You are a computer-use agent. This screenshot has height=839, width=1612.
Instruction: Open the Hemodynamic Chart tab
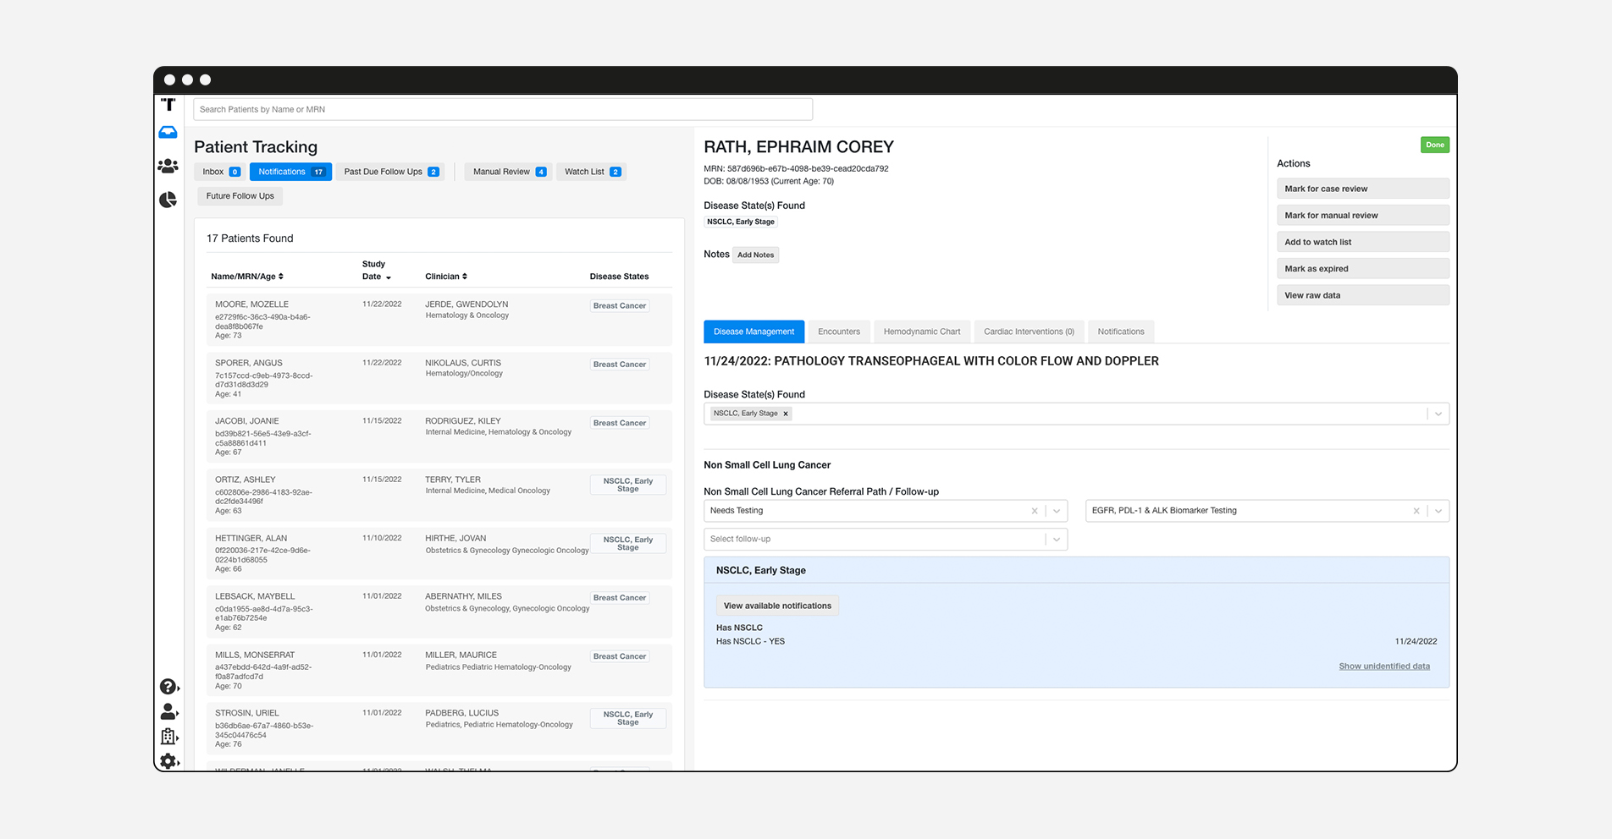921,332
